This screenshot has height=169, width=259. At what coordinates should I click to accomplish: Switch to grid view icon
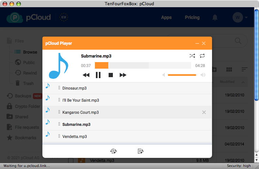coord(229,70)
